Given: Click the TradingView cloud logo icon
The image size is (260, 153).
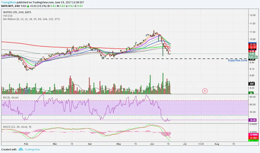Looking at the screenshot, I should point(21,149).
